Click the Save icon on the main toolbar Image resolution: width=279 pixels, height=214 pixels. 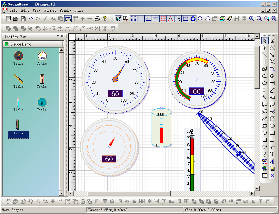(x=23, y=18)
